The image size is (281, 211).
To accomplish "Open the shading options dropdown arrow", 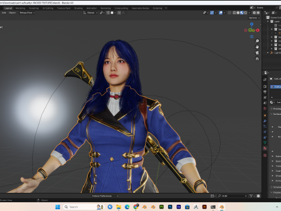I will [x=249, y=13].
